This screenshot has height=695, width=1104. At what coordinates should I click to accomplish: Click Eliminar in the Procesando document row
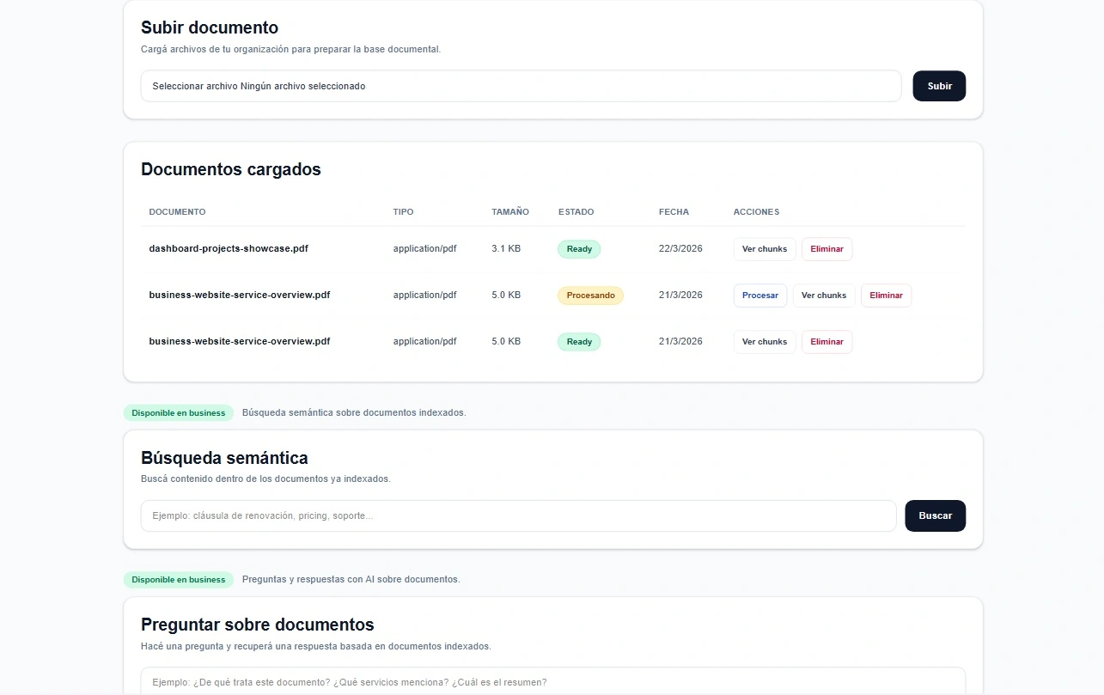(x=886, y=296)
